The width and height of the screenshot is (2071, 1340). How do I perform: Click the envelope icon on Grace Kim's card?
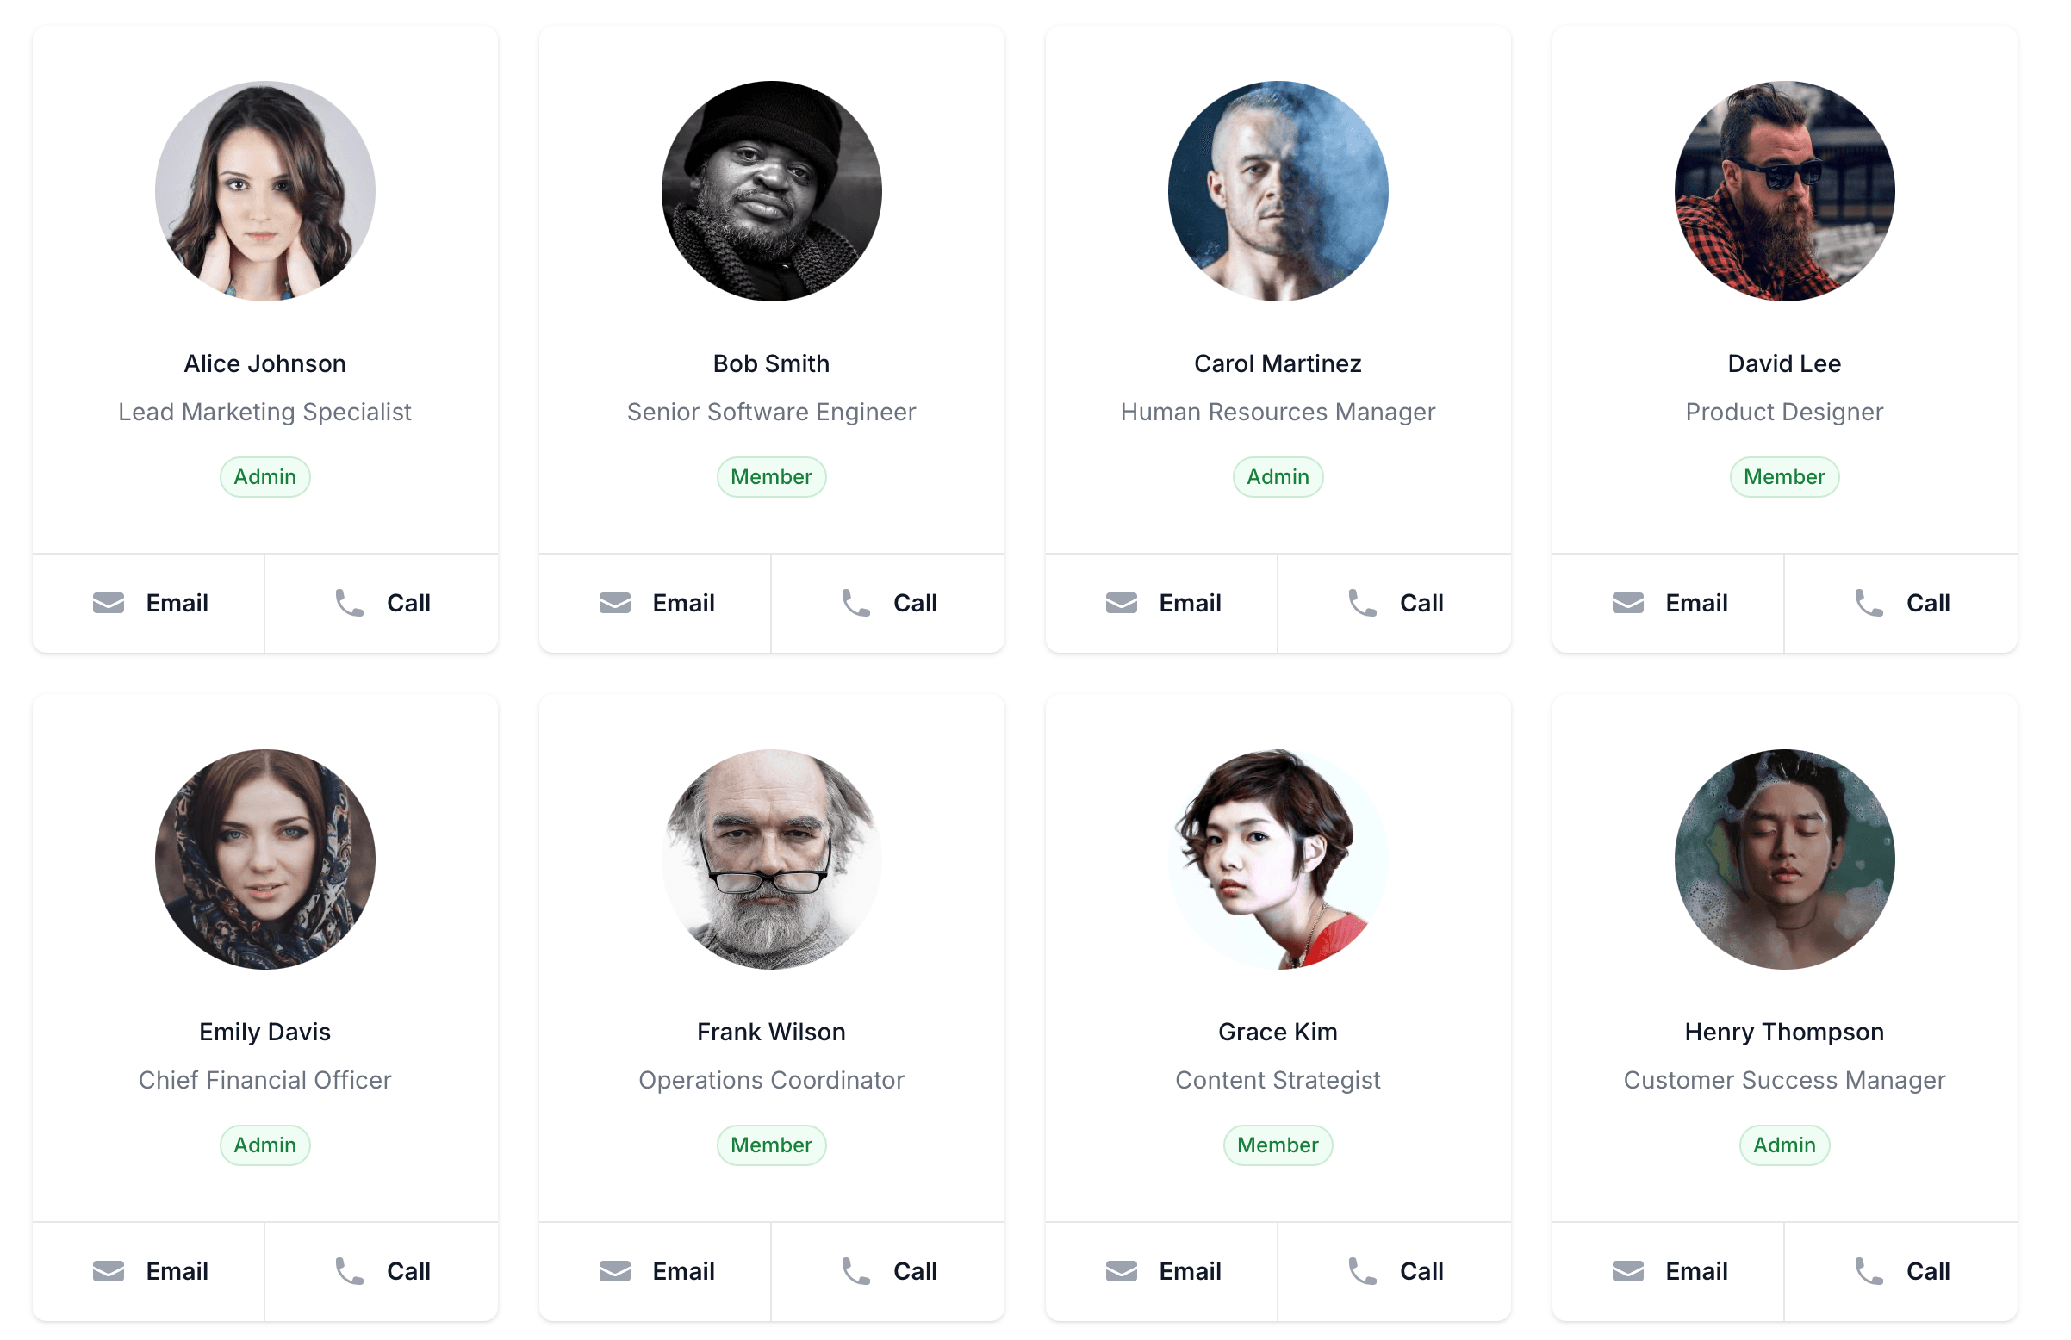(1122, 1271)
